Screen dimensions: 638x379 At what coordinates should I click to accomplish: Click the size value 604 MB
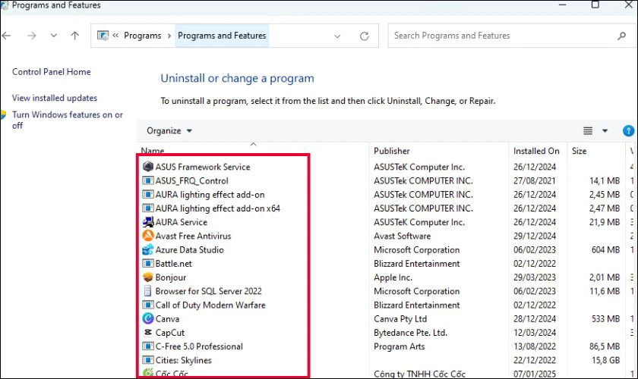[x=605, y=250]
